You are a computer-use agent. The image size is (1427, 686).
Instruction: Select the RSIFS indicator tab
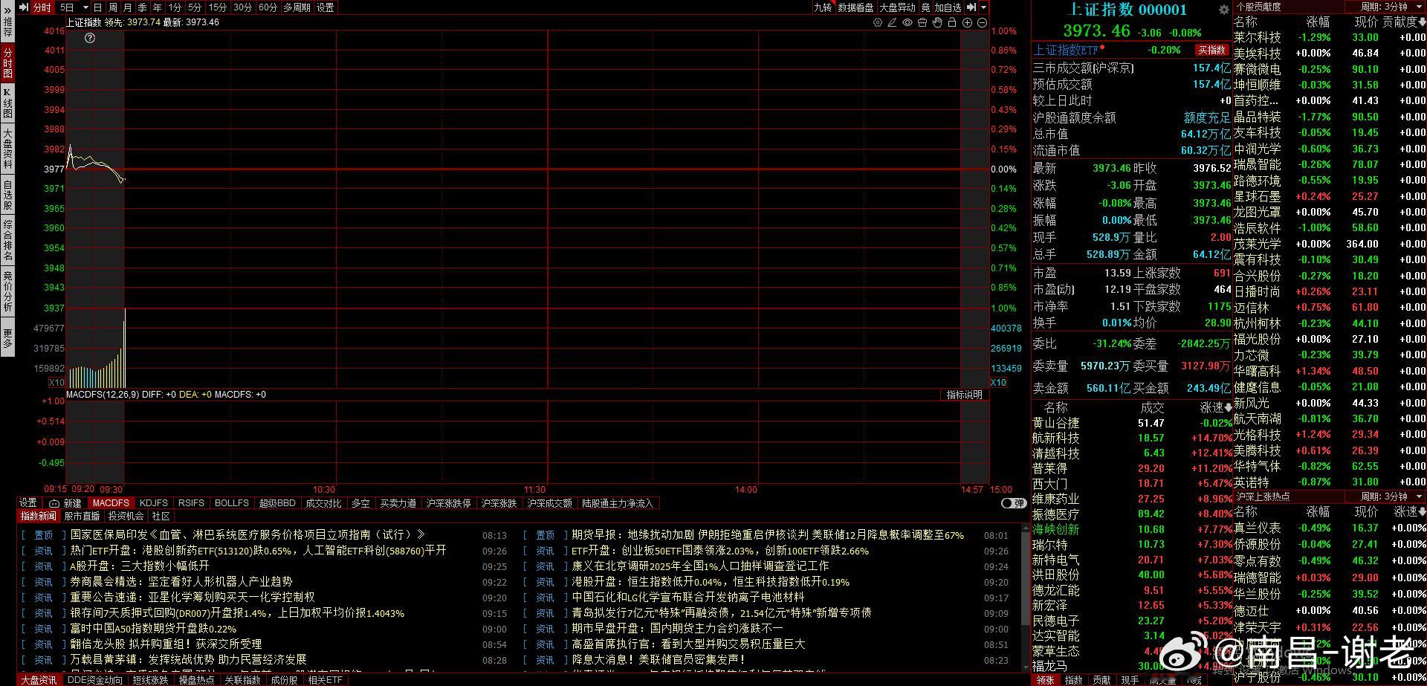(x=191, y=503)
